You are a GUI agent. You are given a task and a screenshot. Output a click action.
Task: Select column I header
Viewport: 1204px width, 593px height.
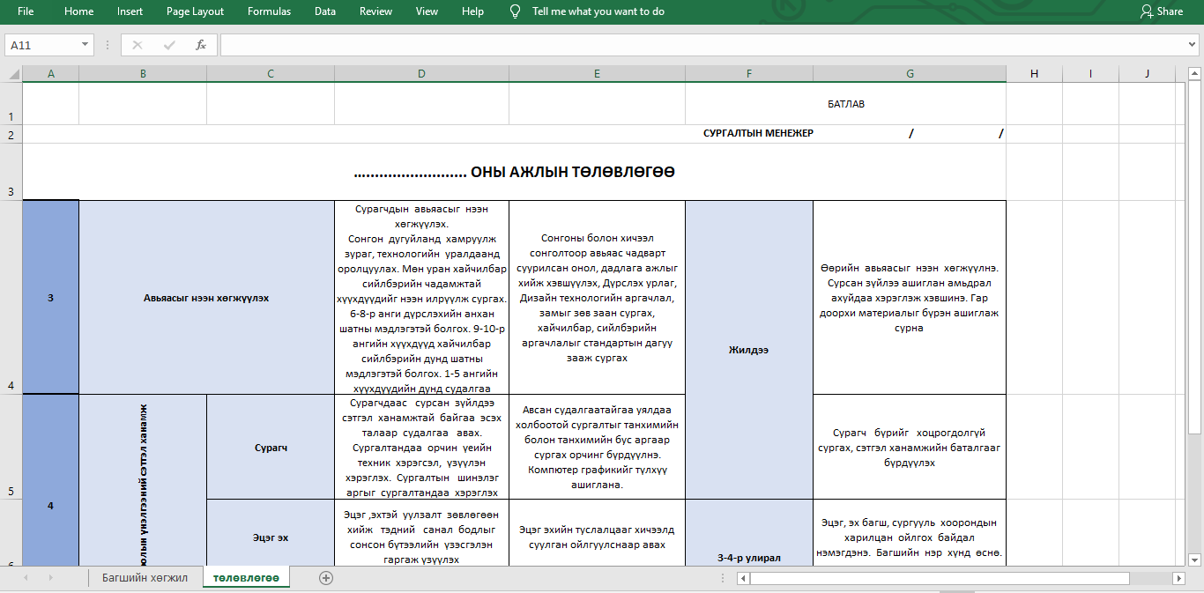click(x=1090, y=74)
